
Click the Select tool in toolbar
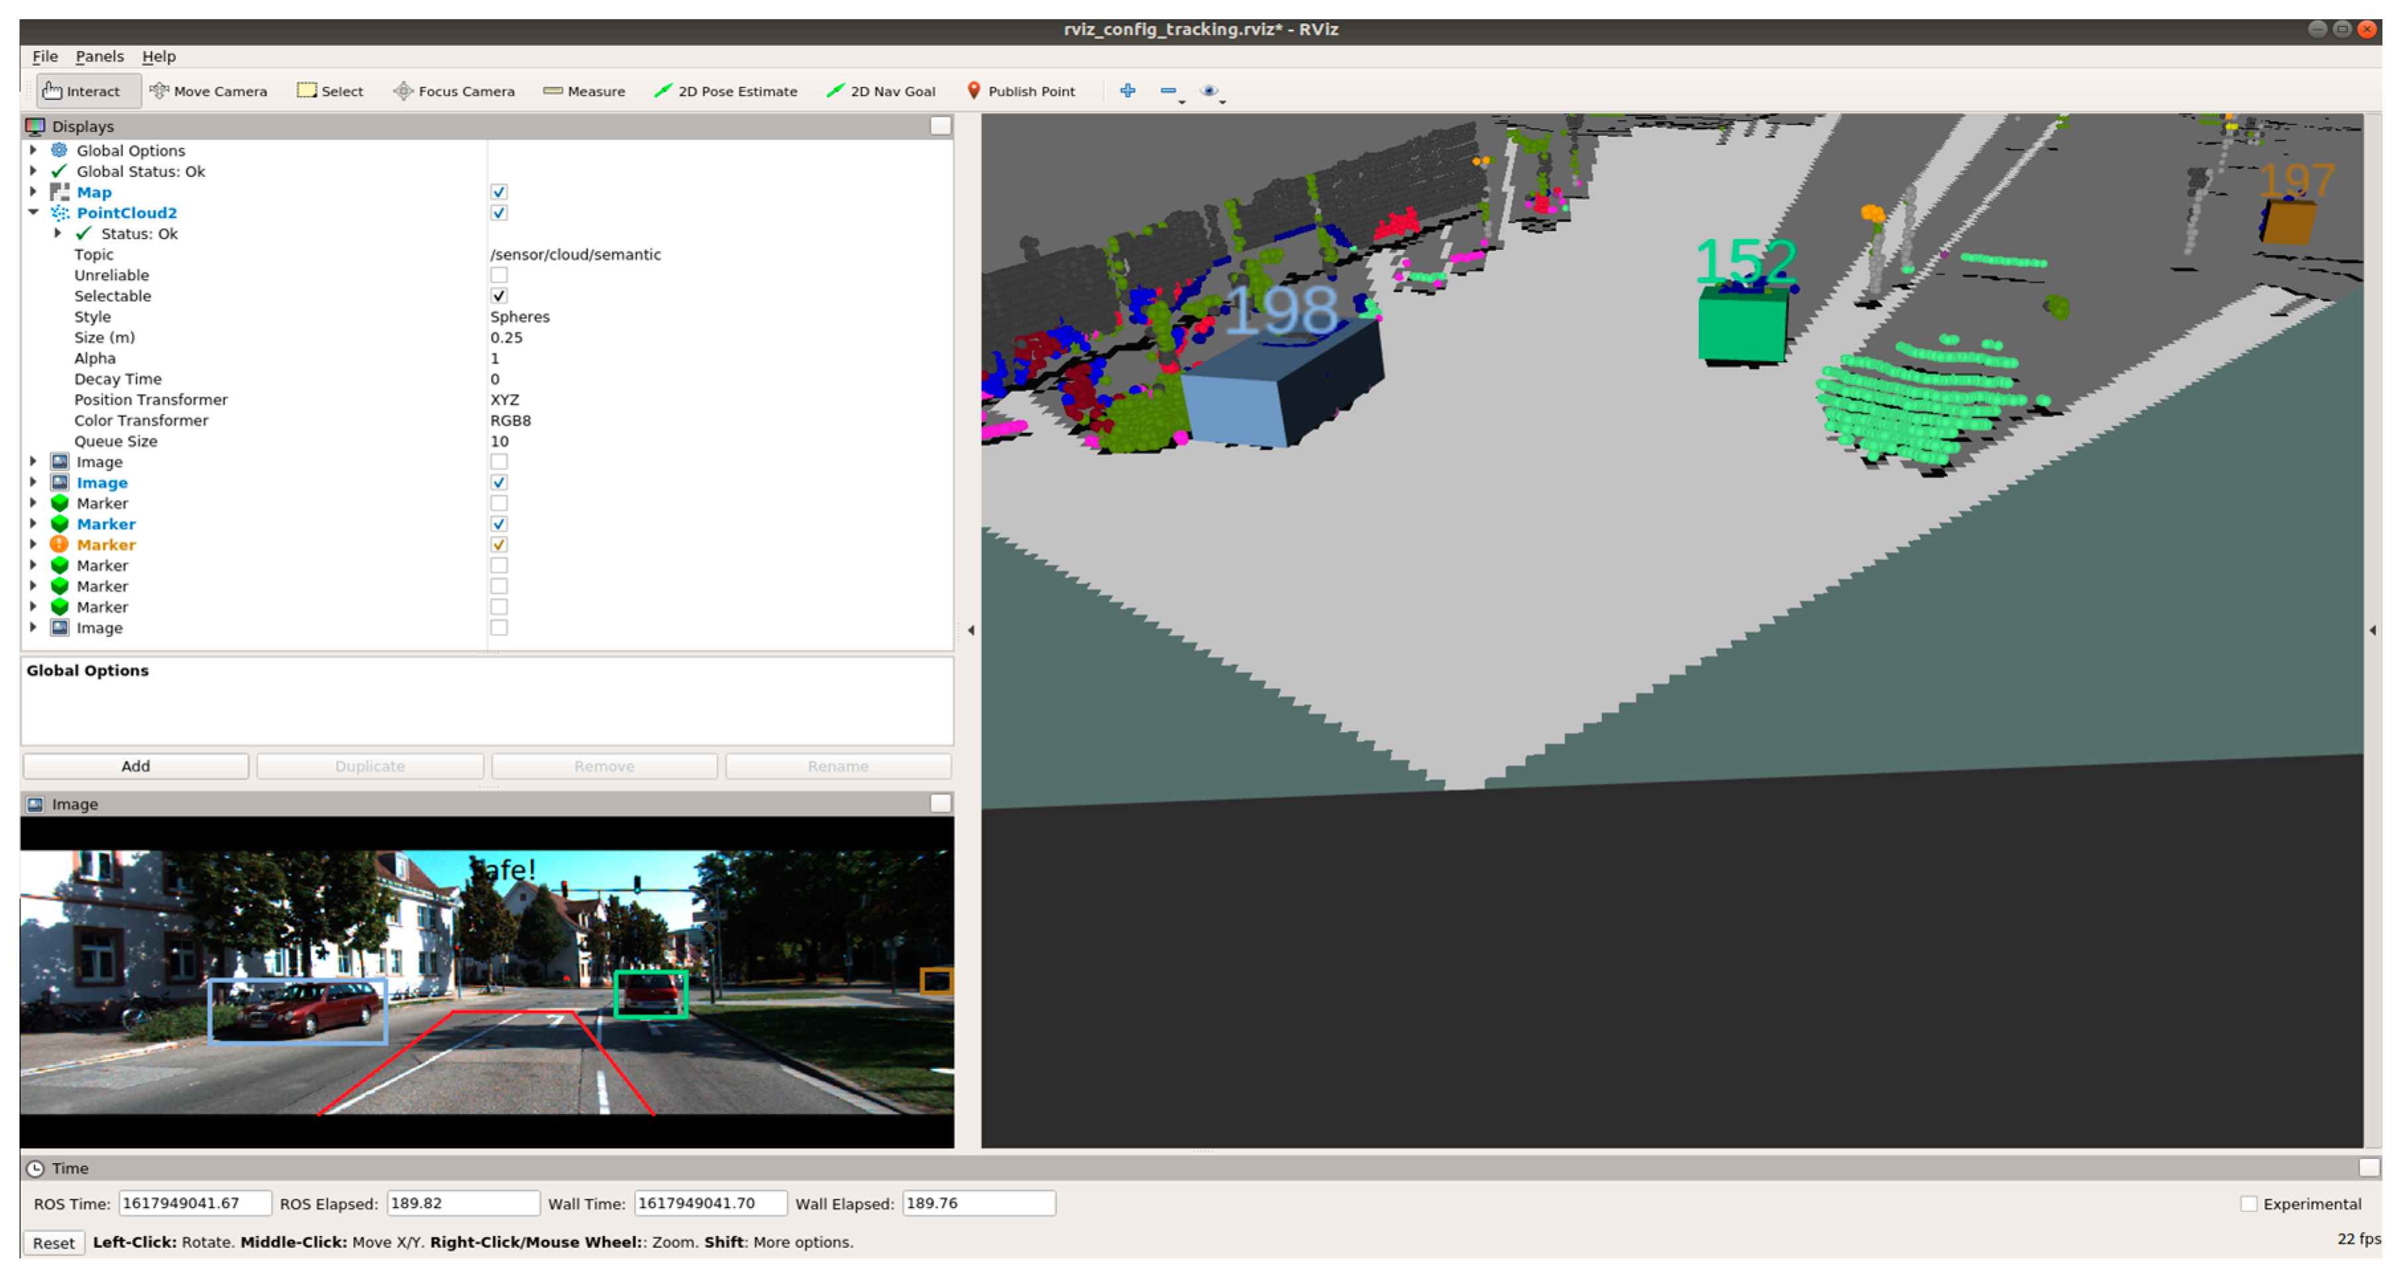(x=330, y=91)
